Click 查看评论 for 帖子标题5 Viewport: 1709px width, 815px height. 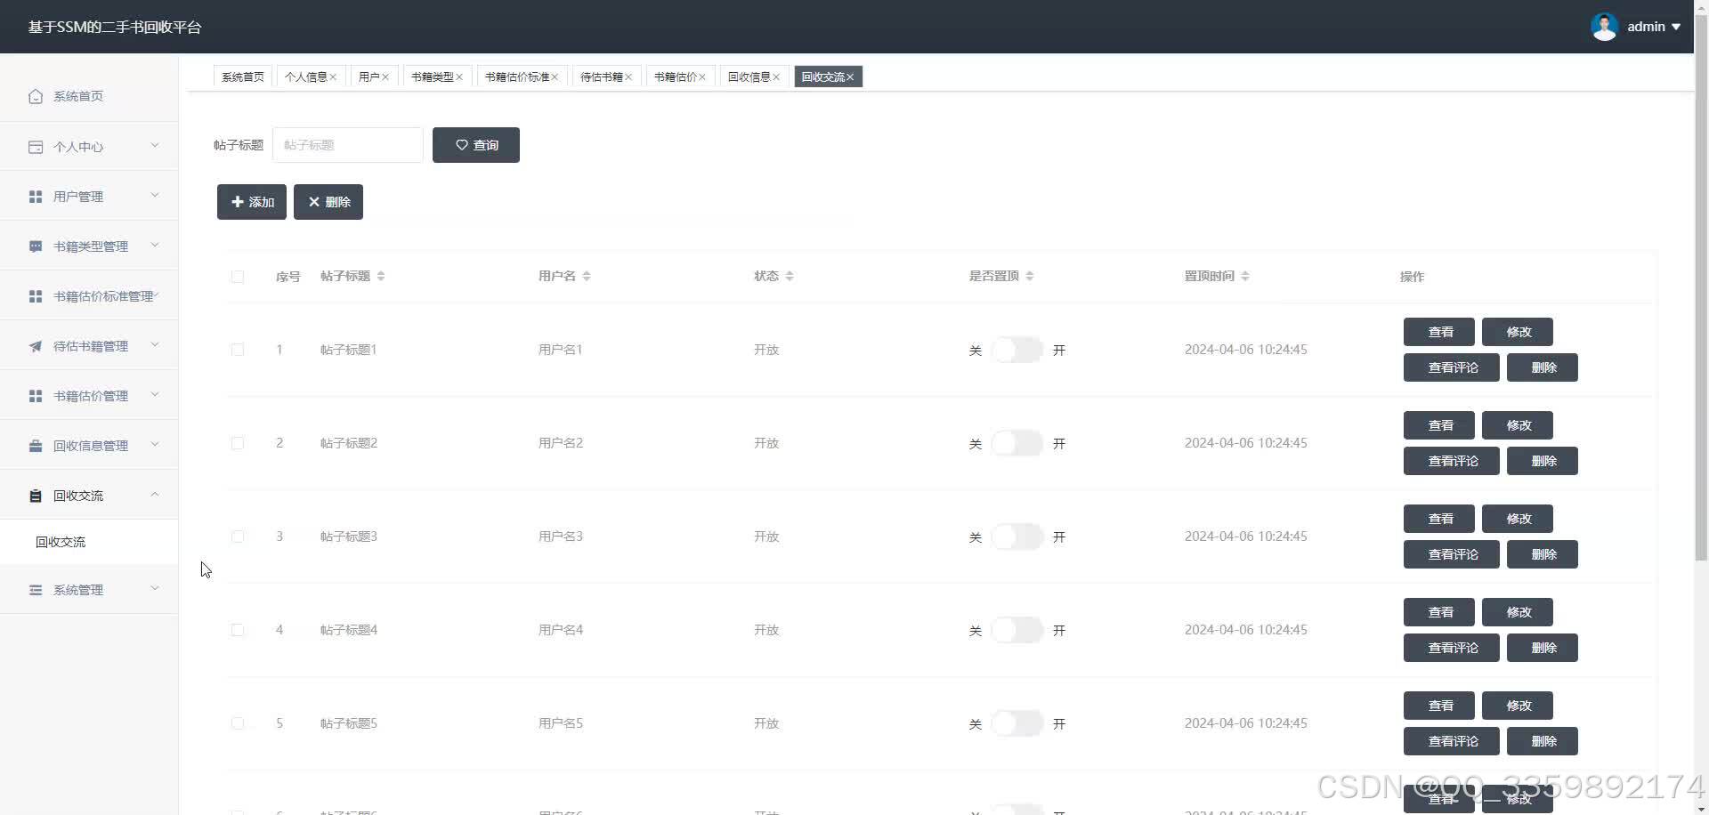(x=1452, y=741)
